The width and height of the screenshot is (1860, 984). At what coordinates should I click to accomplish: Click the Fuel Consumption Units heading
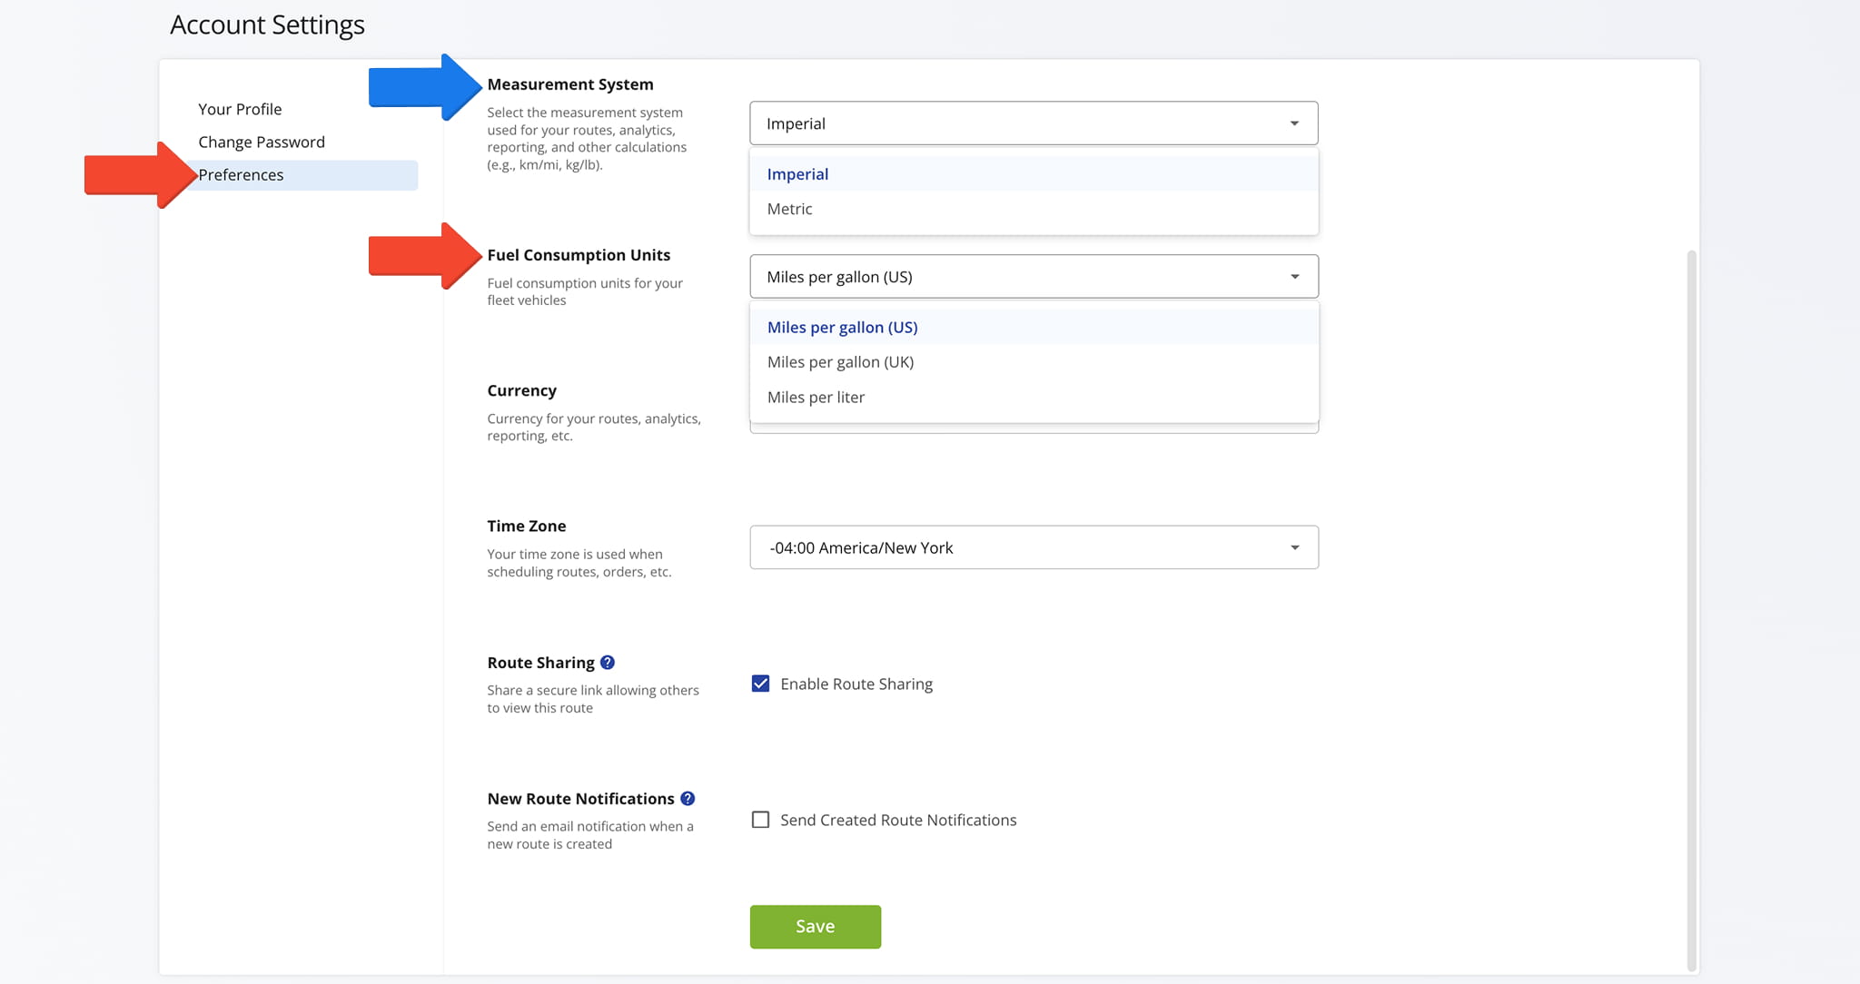pyautogui.click(x=579, y=255)
